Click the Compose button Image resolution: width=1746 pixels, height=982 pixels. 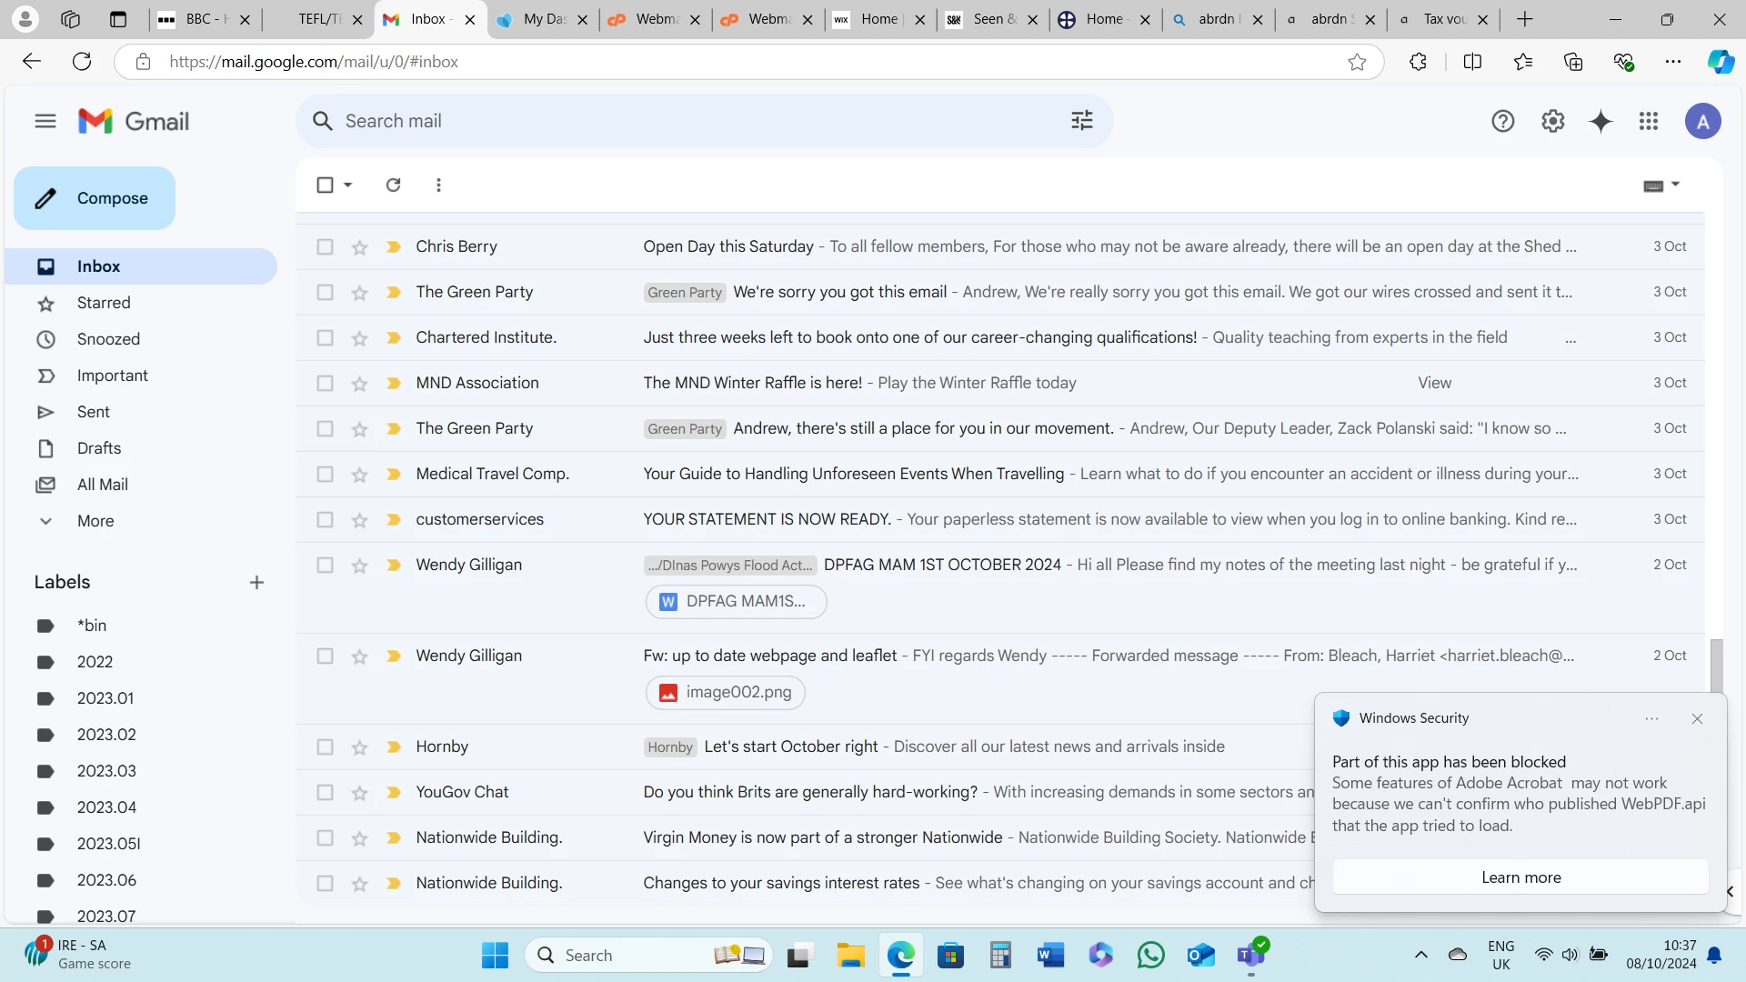tap(95, 198)
